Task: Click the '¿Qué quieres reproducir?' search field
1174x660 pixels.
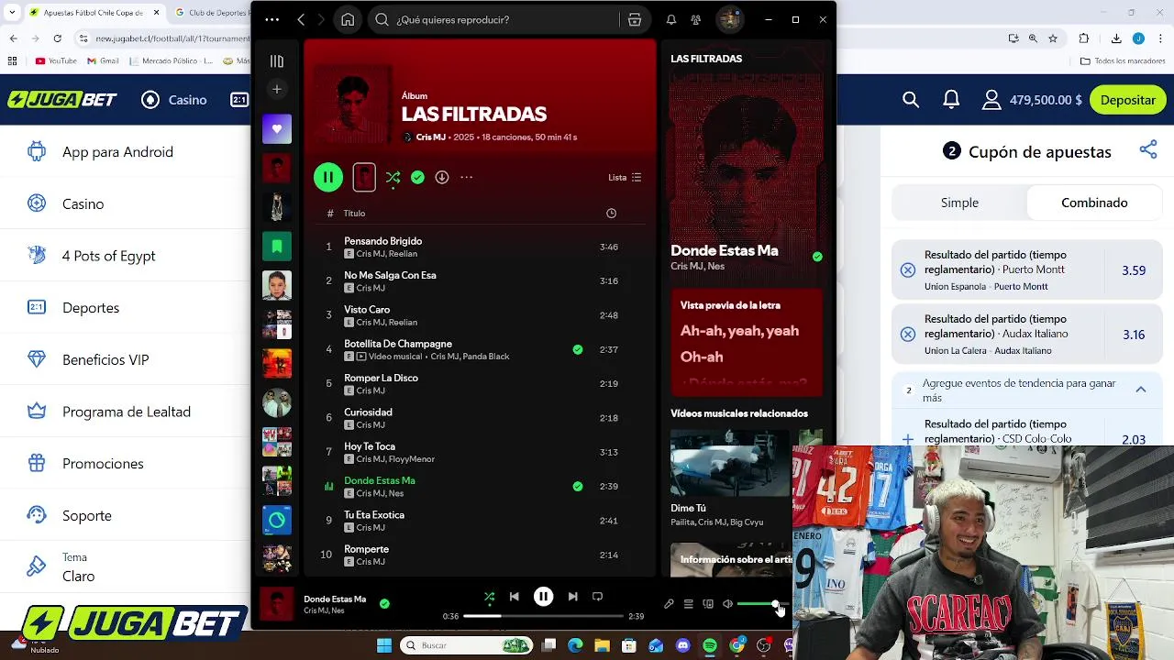Action: [x=495, y=19]
